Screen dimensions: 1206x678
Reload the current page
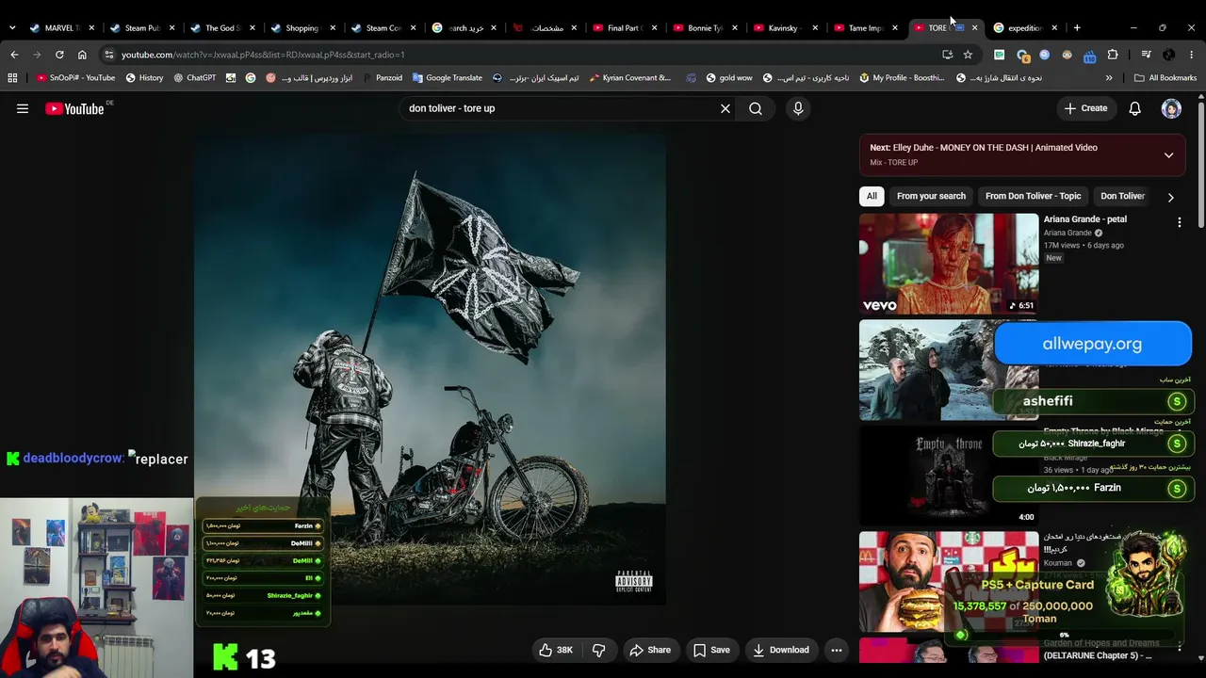point(59,55)
